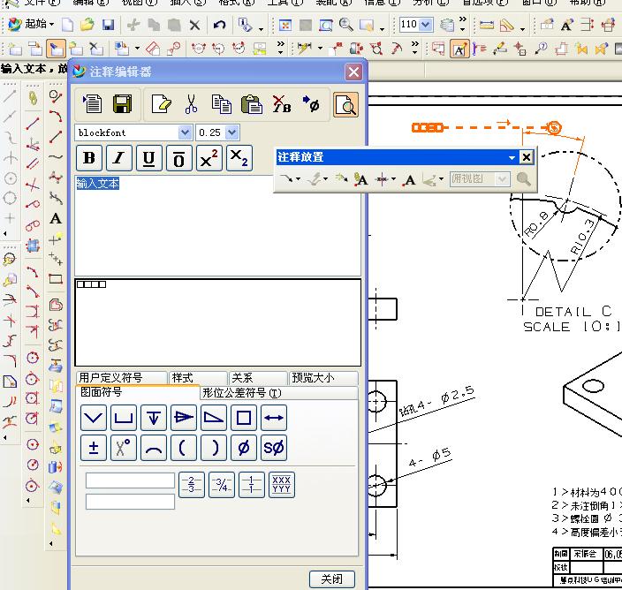Open the blockfont font dropdown

[x=185, y=132]
